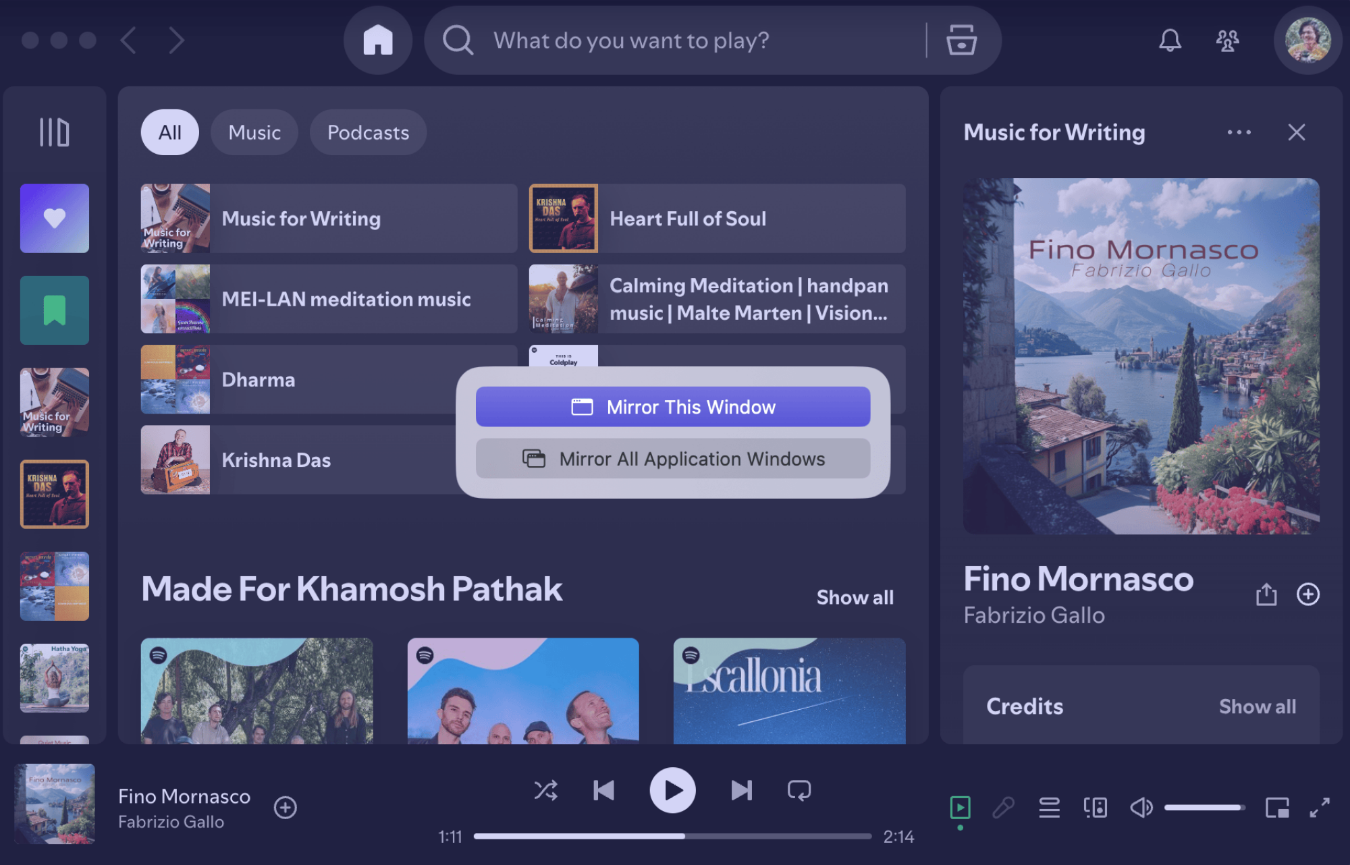Open the user profile avatar
1350x865 pixels.
pyautogui.click(x=1308, y=40)
